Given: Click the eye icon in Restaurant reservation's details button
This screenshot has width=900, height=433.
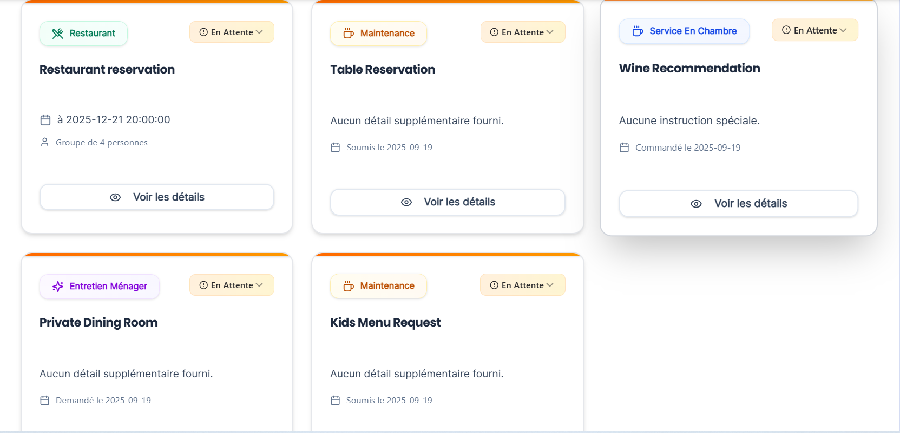Looking at the screenshot, I should click(115, 197).
